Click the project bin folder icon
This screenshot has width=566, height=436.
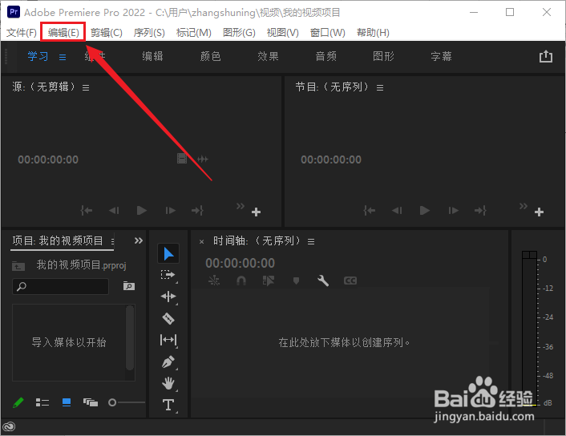point(18,266)
